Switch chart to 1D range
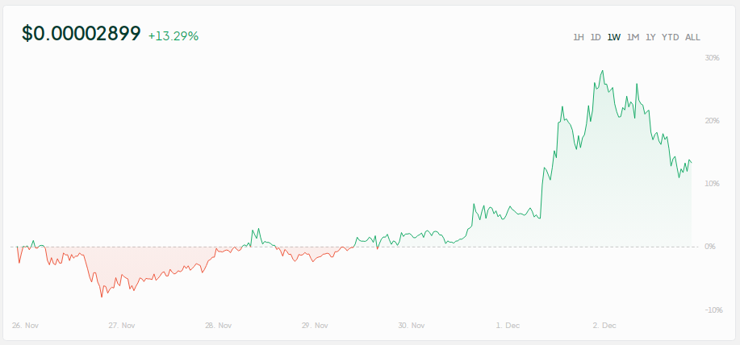740x345 pixels. (x=596, y=37)
